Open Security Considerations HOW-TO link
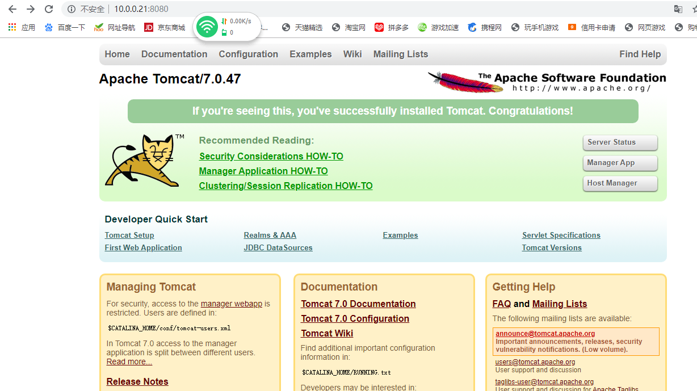This screenshot has width=697, height=391. (x=271, y=156)
